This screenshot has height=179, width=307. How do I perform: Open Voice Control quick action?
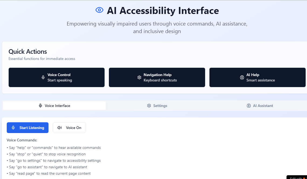click(x=57, y=77)
